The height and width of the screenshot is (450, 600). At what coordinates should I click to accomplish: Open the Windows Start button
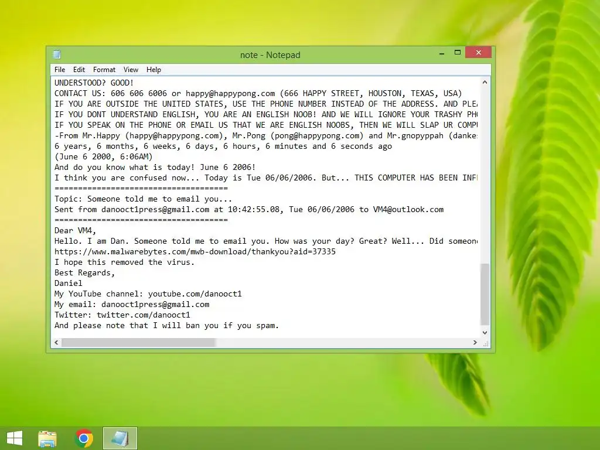click(x=15, y=438)
